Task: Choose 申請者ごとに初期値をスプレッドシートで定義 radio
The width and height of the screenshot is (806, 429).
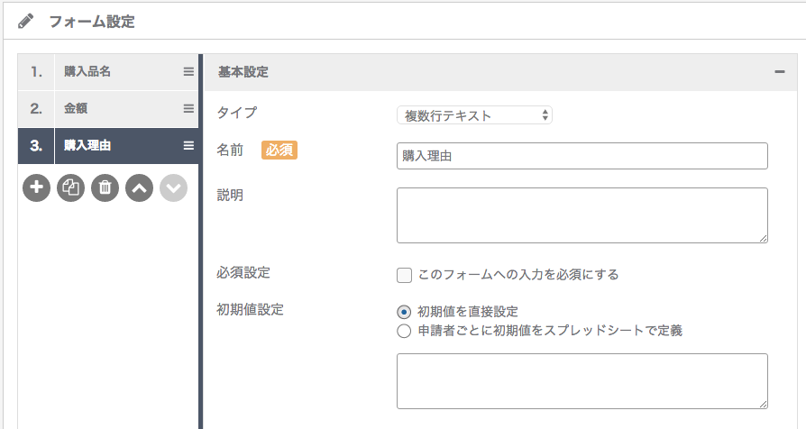Action: click(404, 331)
